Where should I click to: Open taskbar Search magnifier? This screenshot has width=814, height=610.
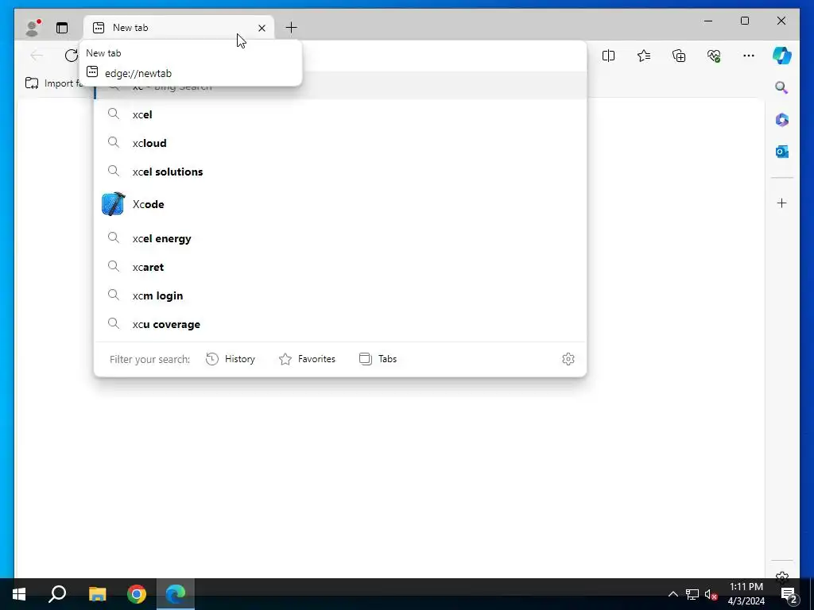point(57,594)
